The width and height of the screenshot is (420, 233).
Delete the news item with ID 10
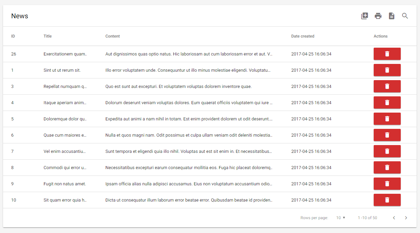pos(387,200)
